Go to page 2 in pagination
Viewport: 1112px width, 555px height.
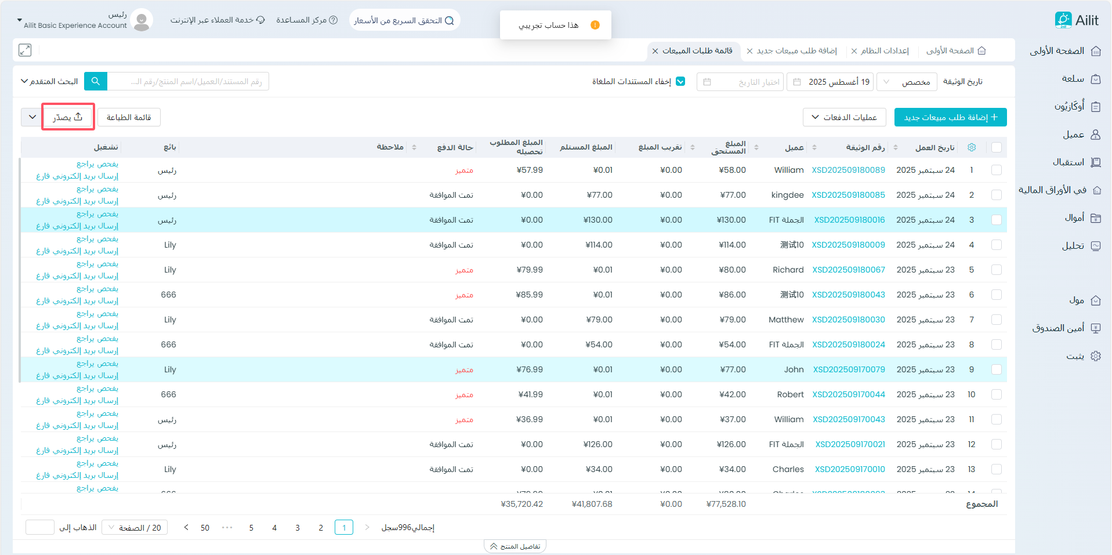pos(321,528)
